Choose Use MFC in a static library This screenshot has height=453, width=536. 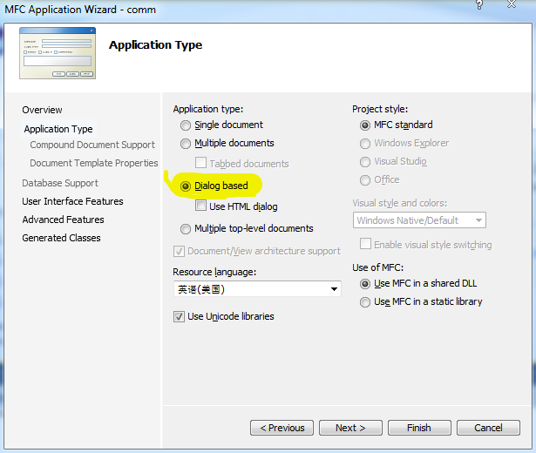click(x=365, y=302)
